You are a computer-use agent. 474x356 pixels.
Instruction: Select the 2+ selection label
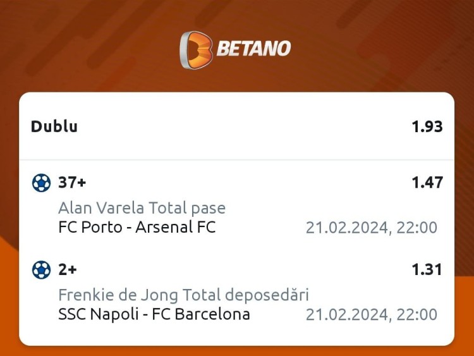pos(68,269)
